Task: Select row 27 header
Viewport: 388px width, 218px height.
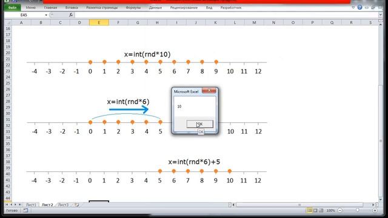Action: (x=8, y=95)
